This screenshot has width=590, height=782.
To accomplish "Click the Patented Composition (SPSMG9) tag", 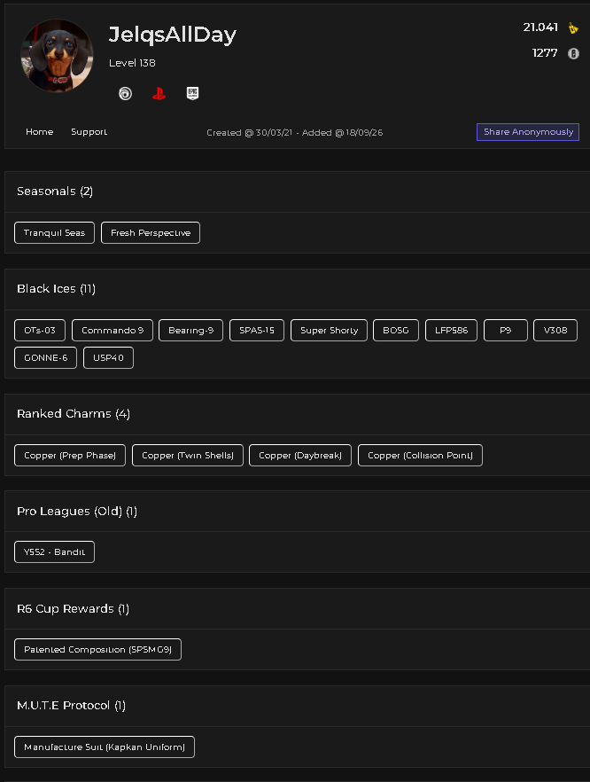I will coord(97,649).
